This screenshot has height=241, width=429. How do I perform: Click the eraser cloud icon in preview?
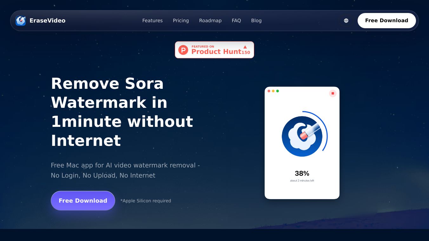[x=302, y=136]
